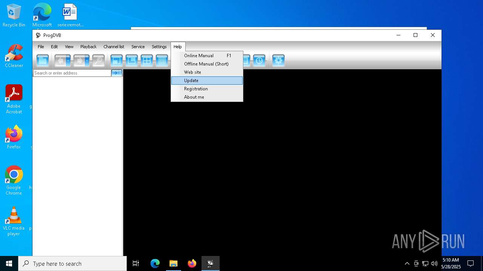This screenshot has height=271, width=483.
Task: Open the seriesremot Word document icon
Action: (70, 15)
